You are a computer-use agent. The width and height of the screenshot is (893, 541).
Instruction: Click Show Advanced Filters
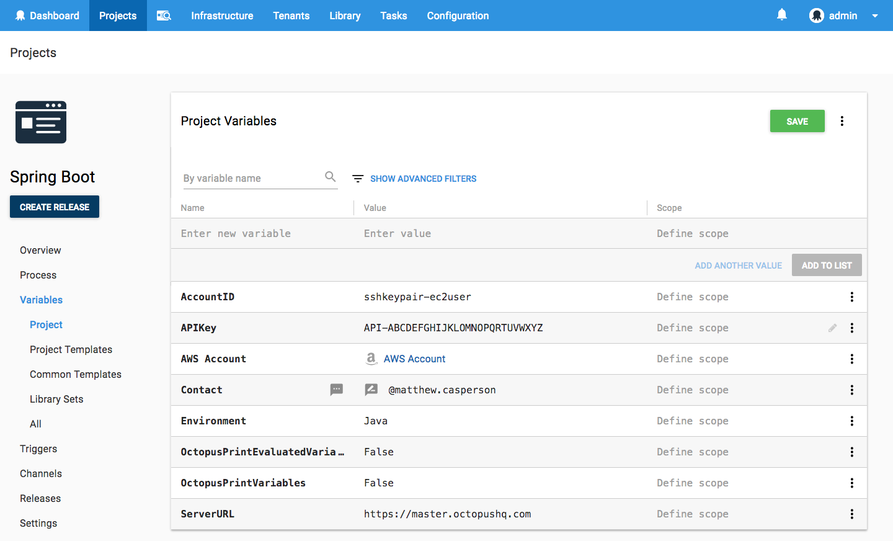click(423, 179)
